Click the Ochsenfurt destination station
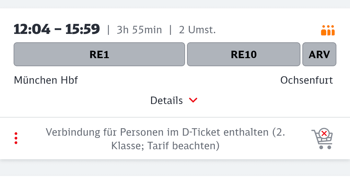Viewport: 350px width, 177px height. tap(307, 80)
